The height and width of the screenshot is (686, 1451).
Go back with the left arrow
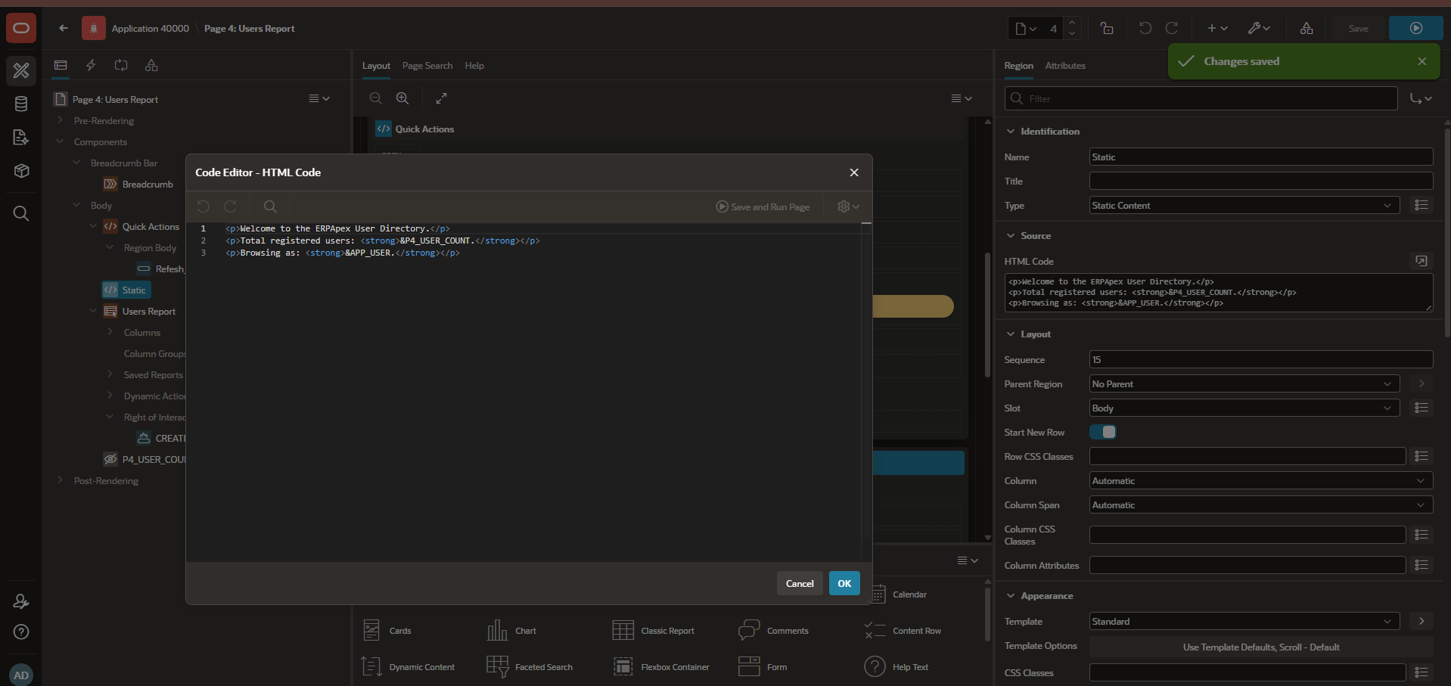pyautogui.click(x=64, y=28)
